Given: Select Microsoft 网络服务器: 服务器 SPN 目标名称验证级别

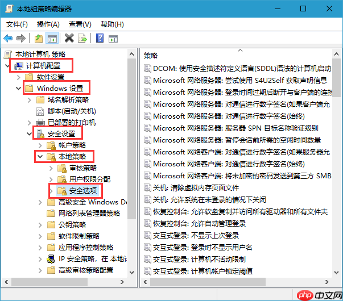Looking at the screenshot, I should tap(235, 128).
